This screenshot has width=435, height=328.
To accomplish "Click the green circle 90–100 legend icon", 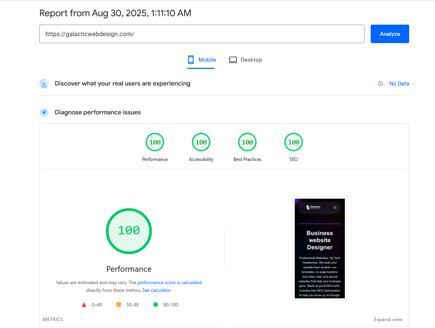I will coord(156,305).
